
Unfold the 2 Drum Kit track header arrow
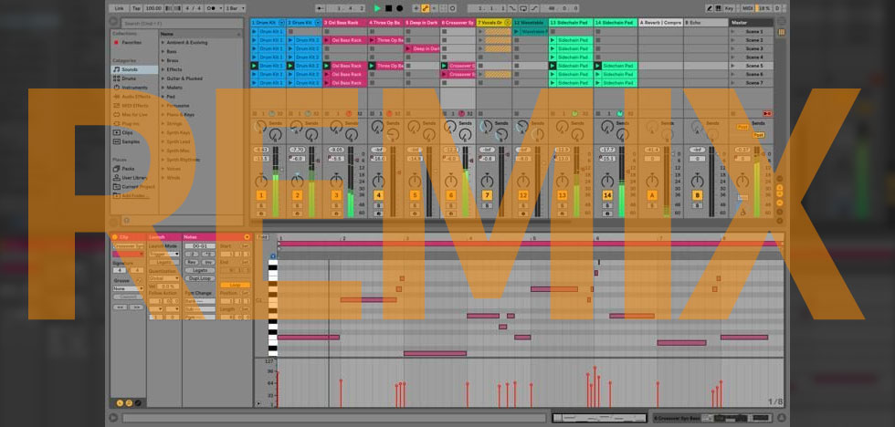pos(318,23)
